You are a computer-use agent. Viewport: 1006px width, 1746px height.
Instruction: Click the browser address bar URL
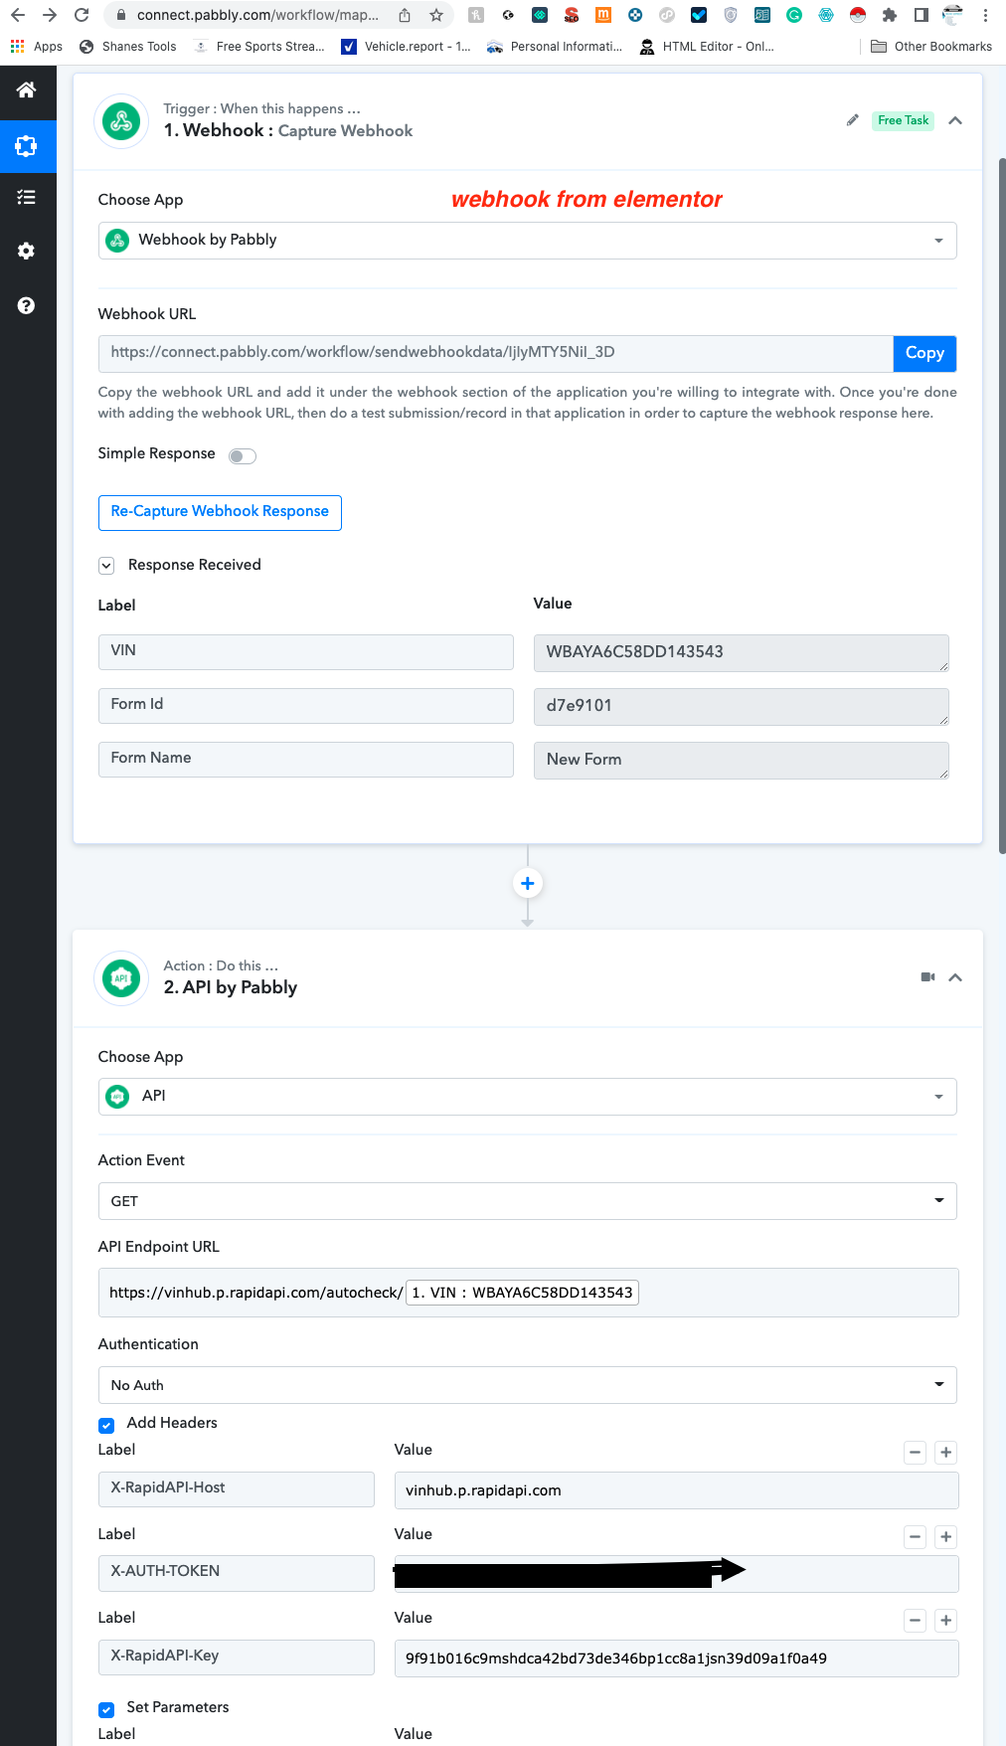pyautogui.click(x=256, y=15)
